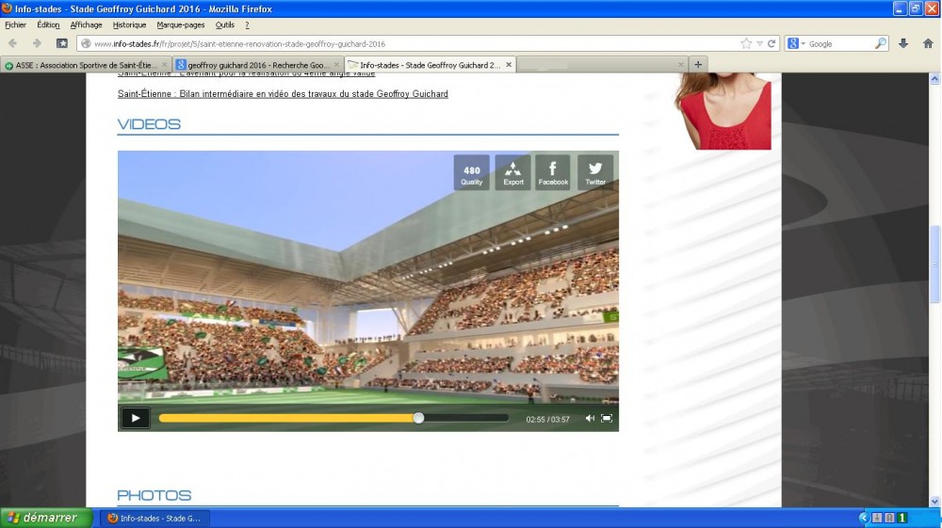Click the woman in red advertisement
This screenshot has height=528, width=942.
pos(723,111)
